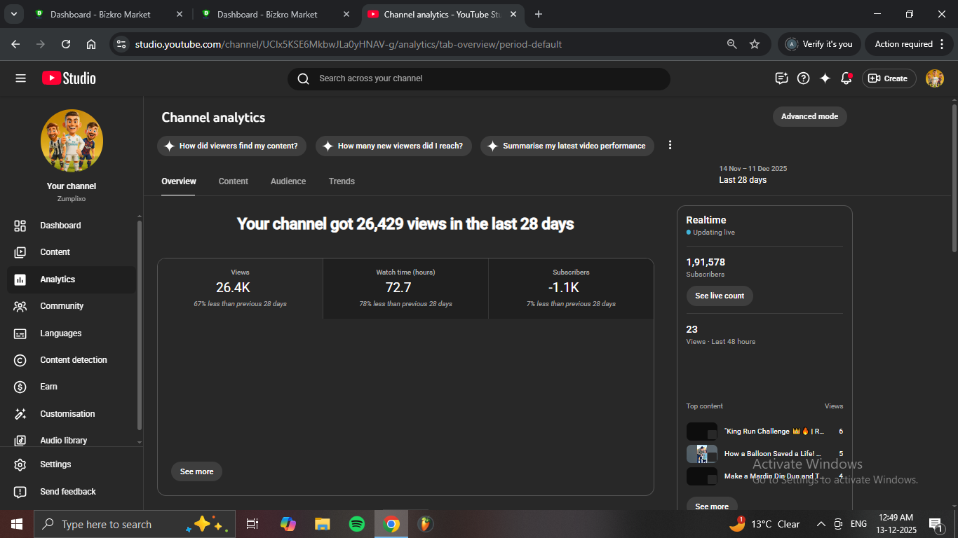This screenshot has width=958, height=538.
Task: Switch to the Audience tab
Action: point(288,181)
